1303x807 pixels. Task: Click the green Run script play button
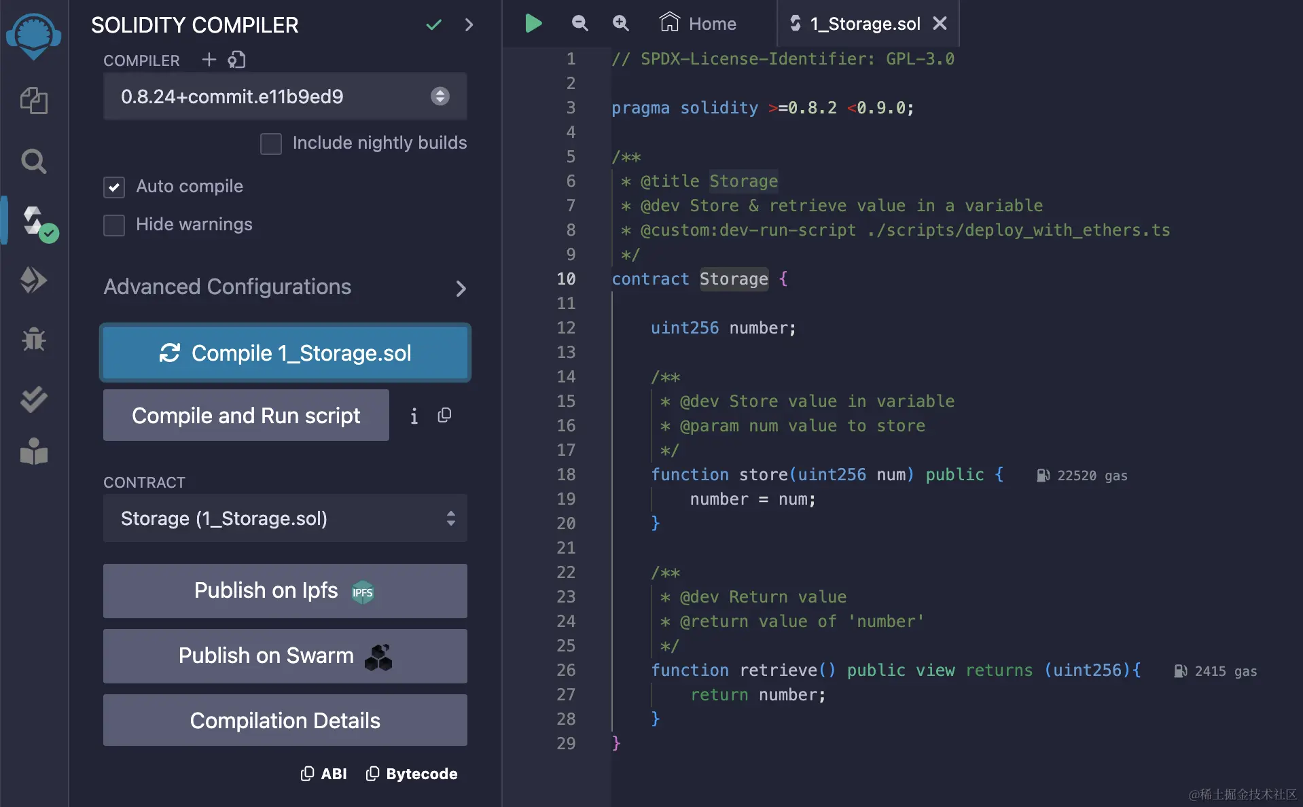(x=533, y=24)
